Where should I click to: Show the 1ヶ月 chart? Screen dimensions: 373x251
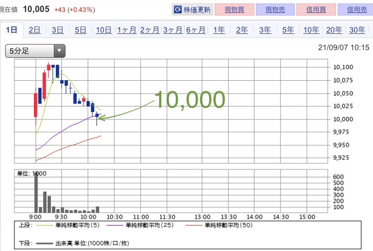(x=127, y=30)
